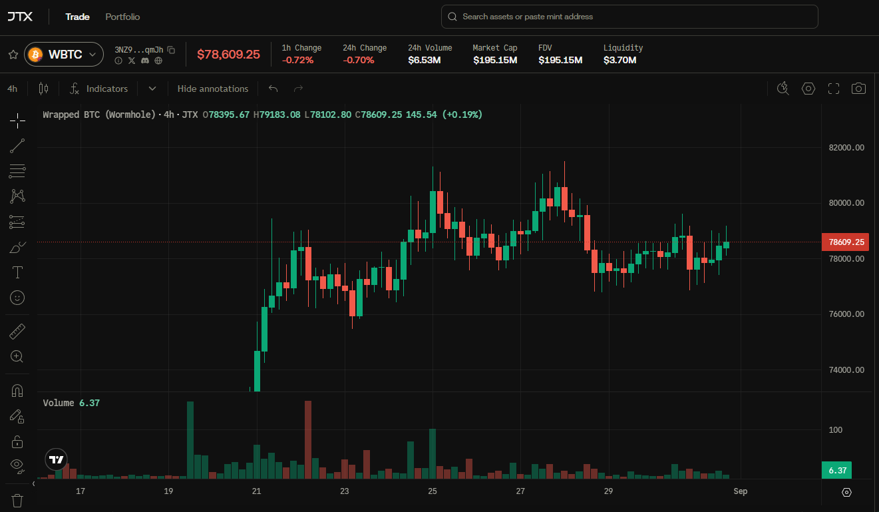Copy the mint address 3NZ9...qmJh
This screenshot has height=512, width=879.
click(171, 49)
